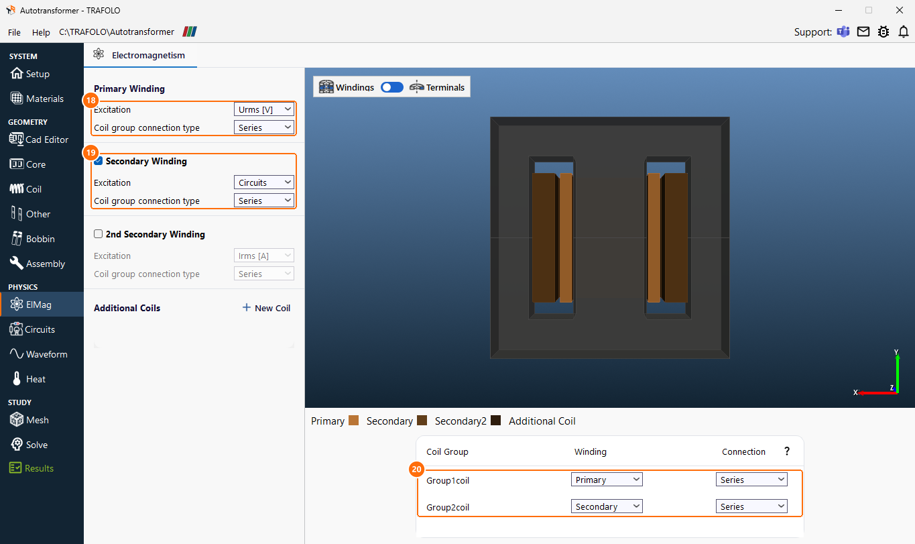The height and width of the screenshot is (544, 915).
Task: Open the Primary Winding Excitation dropdown
Action: [x=264, y=109]
